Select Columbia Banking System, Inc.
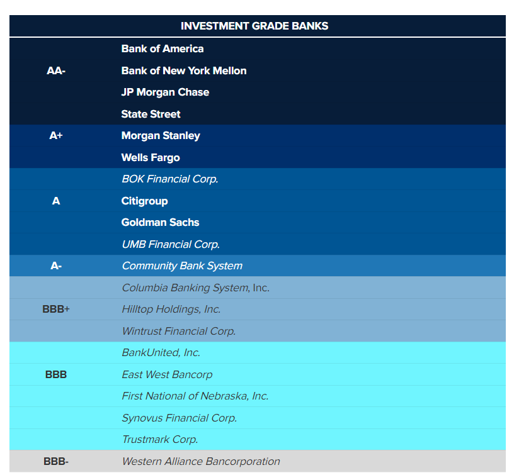 pyautogui.click(x=195, y=288)
